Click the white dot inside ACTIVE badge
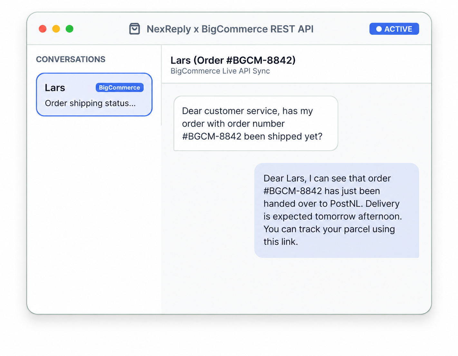The width and height of the screenshot is (458, 356). 379,29
